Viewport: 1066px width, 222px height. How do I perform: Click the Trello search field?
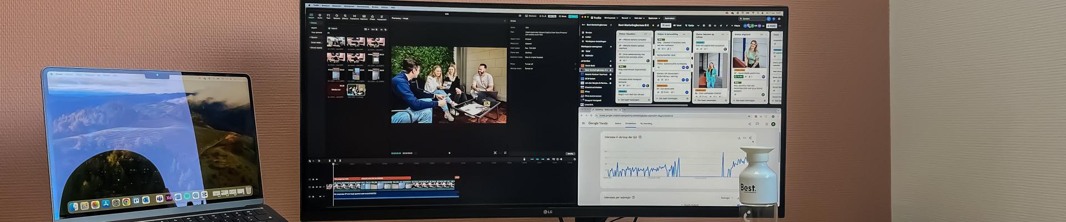tap(752, 19)
